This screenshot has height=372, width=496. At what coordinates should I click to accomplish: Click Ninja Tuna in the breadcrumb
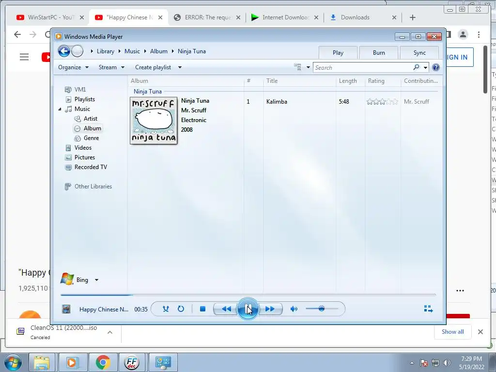click(192, 51)
